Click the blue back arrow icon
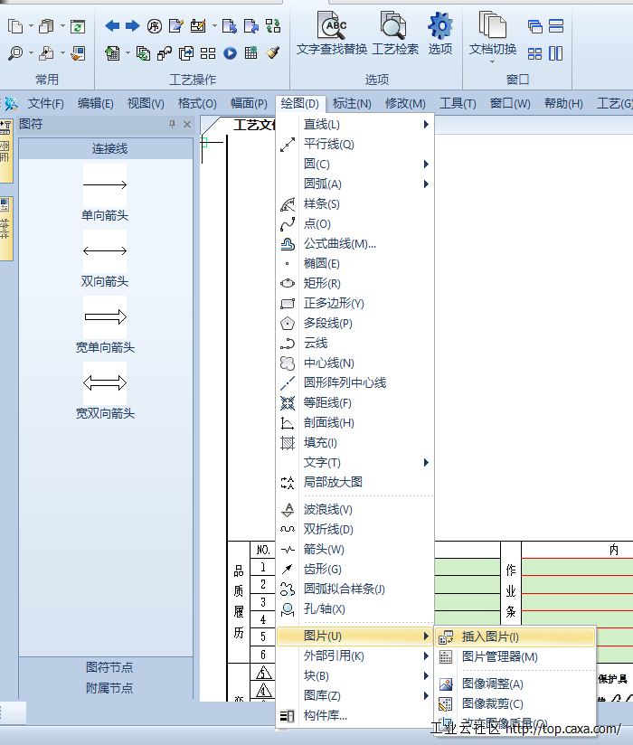633x745 pixels. click(x=112, y=25)
